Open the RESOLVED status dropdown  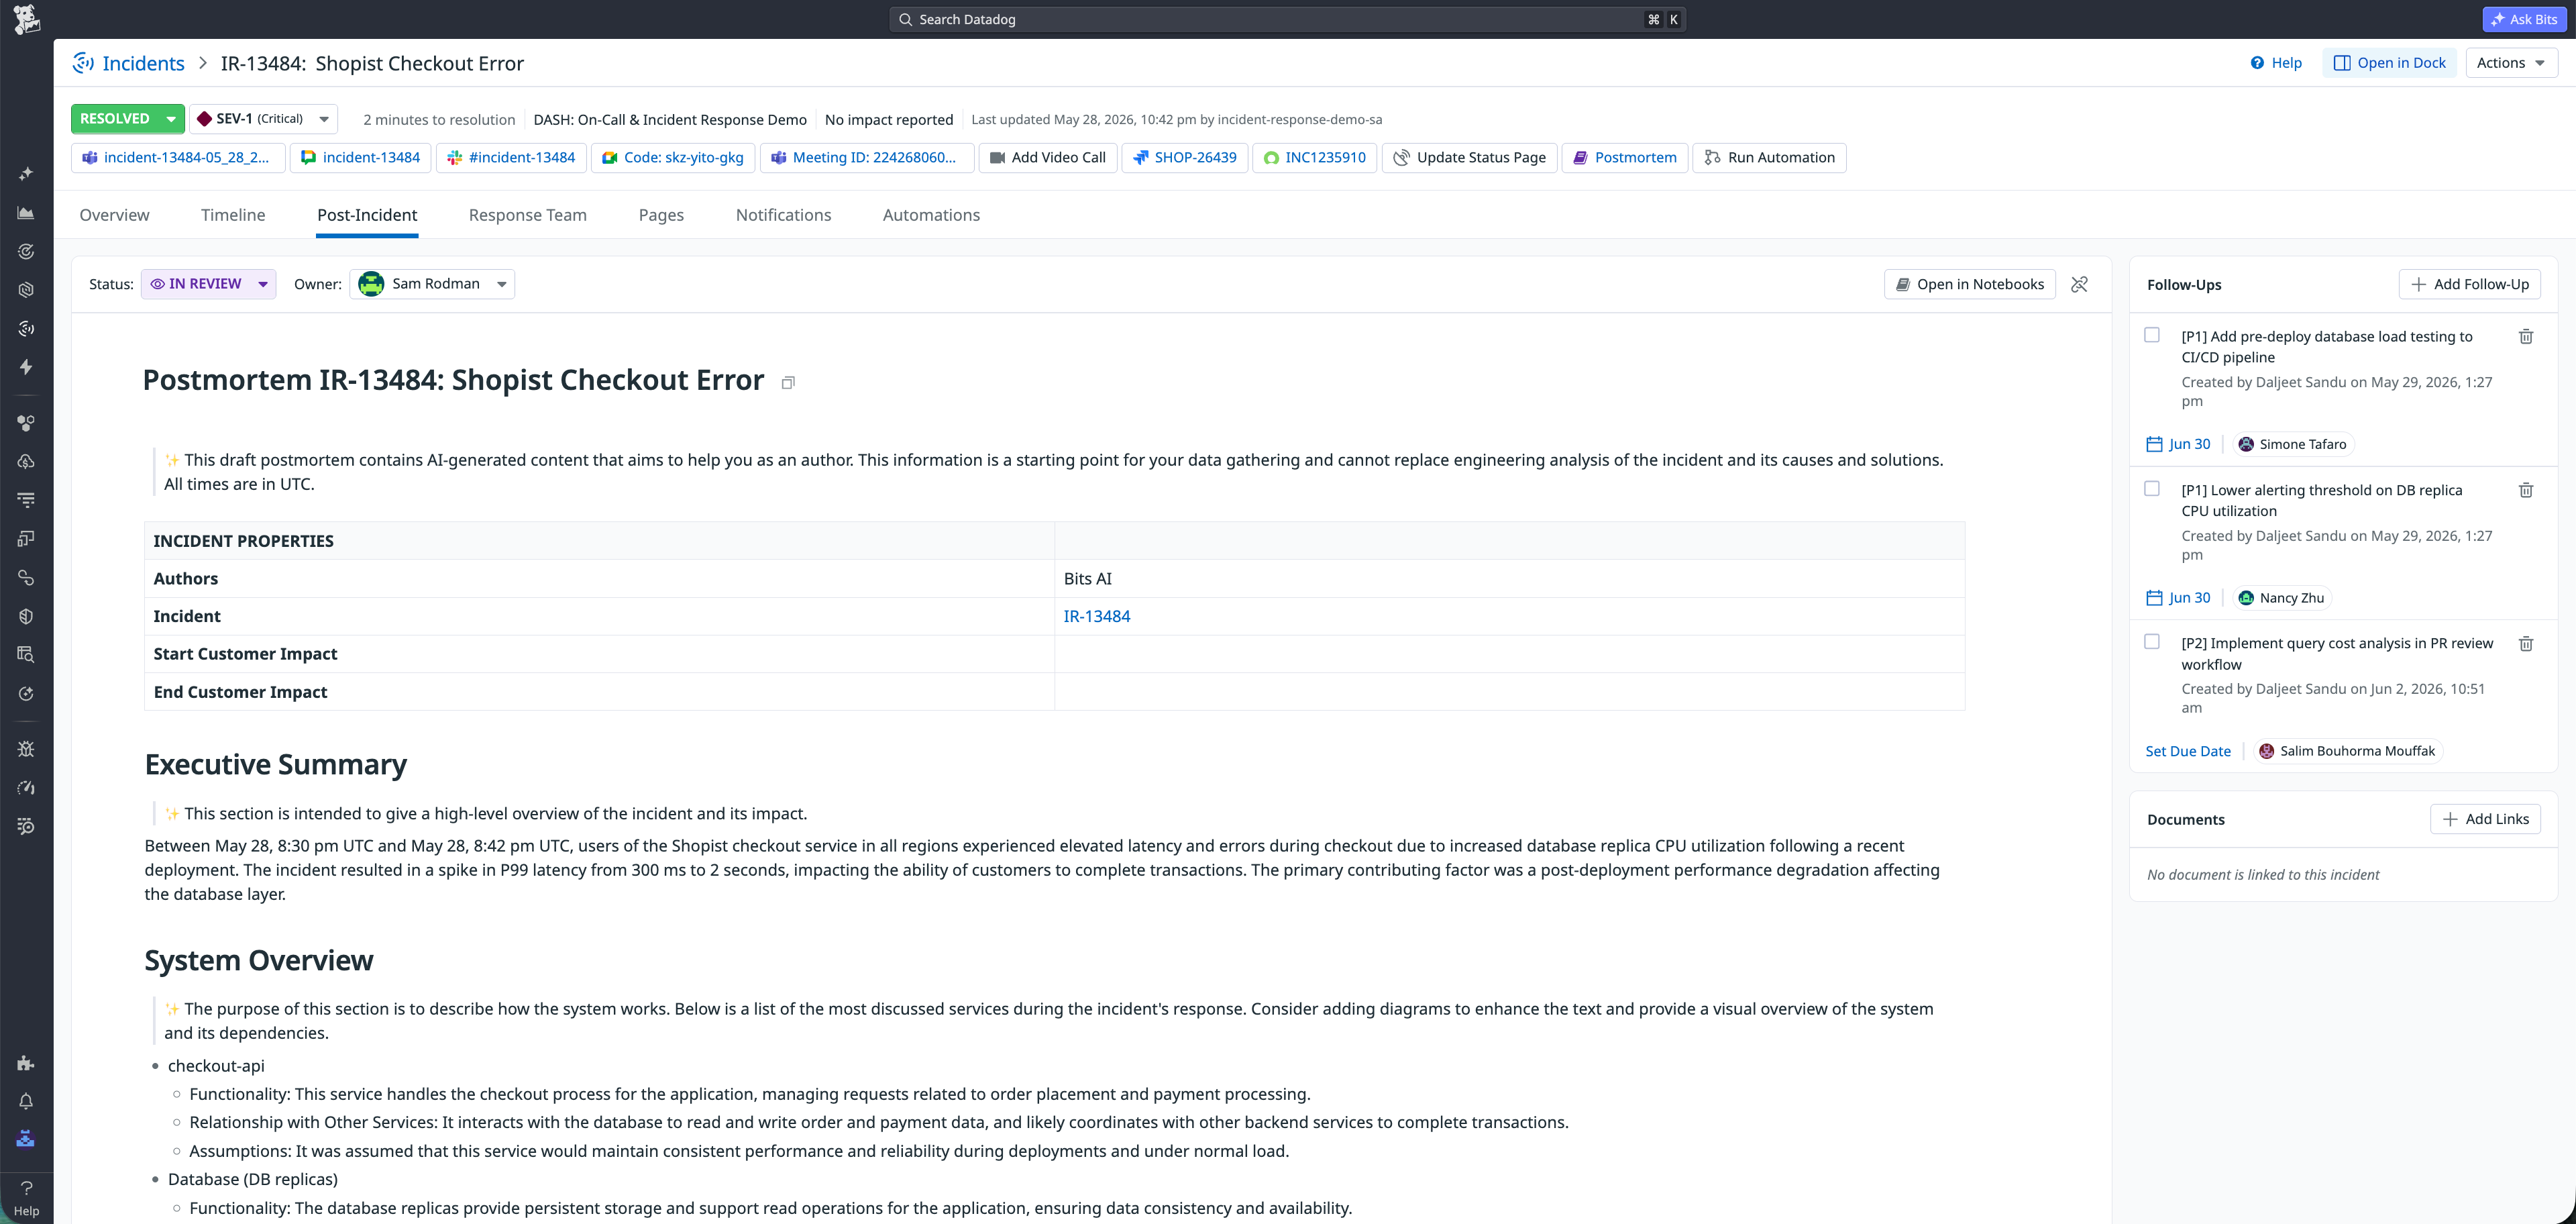pyautogui.click(x=128, y=119)
